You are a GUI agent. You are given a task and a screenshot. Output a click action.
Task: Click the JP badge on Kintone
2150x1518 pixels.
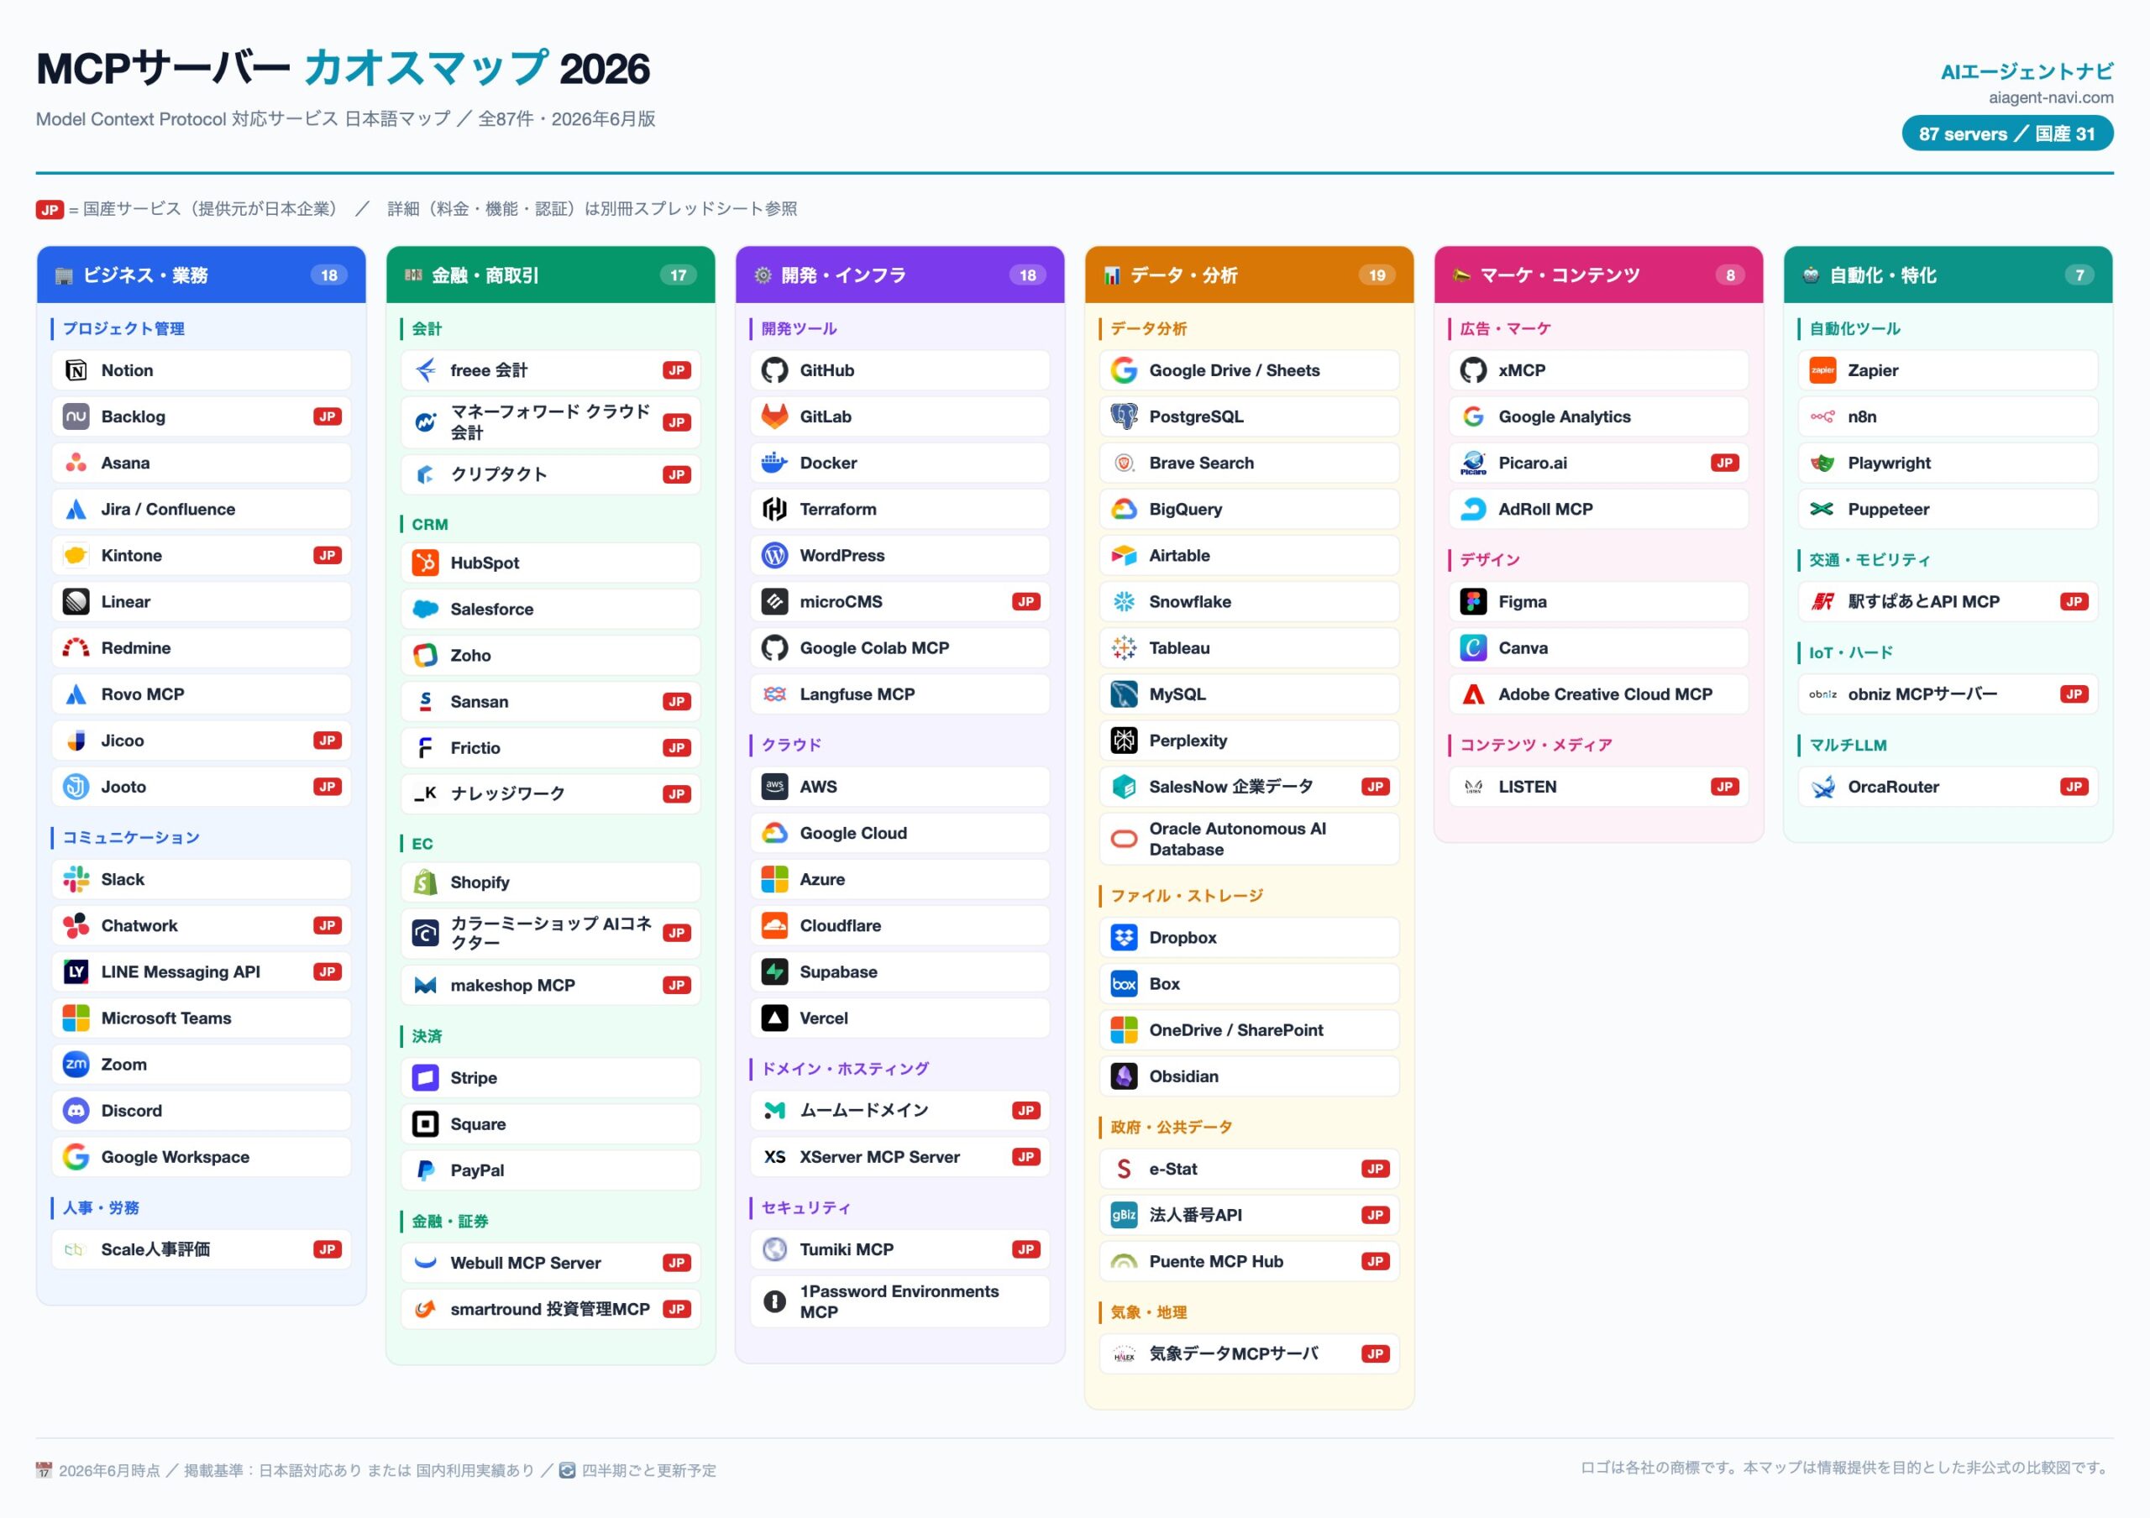[x=327, y=556]
